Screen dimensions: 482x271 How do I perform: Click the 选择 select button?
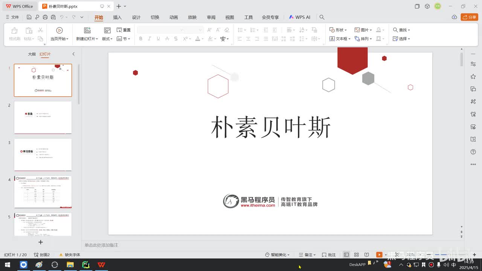click(x=401, y=39)
